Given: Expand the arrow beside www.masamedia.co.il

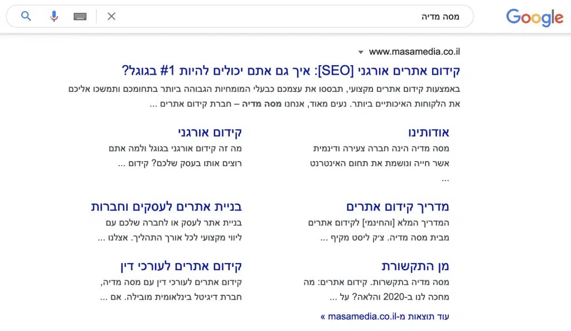Looking at the screenshot, I should pyautogui.click(x=361, y=52).
